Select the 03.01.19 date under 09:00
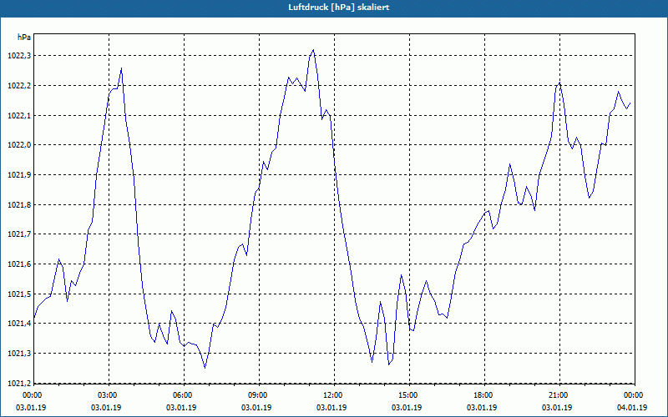This screenshot has height=417, width=668. [x=257, y=408]
